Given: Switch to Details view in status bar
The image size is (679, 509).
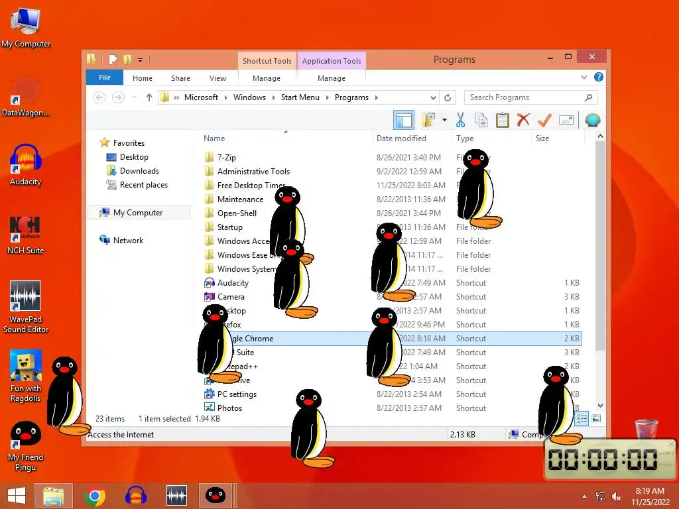Looking at the screenshot, I should (582, 418).
